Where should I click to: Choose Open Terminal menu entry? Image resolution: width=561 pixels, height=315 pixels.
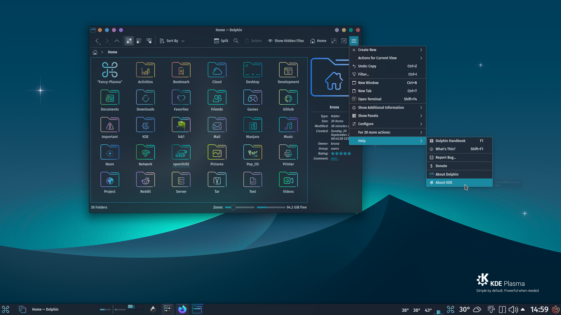point(387,99)
